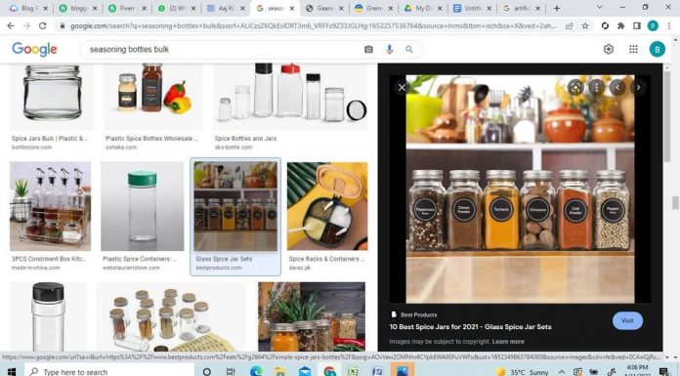Screen dimensions: 680x376
Task: Toggle the Chrome side panel icon
Action: [637, 26]
